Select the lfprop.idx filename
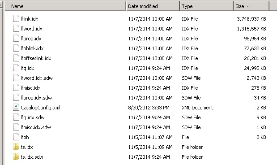 point(31,39)
